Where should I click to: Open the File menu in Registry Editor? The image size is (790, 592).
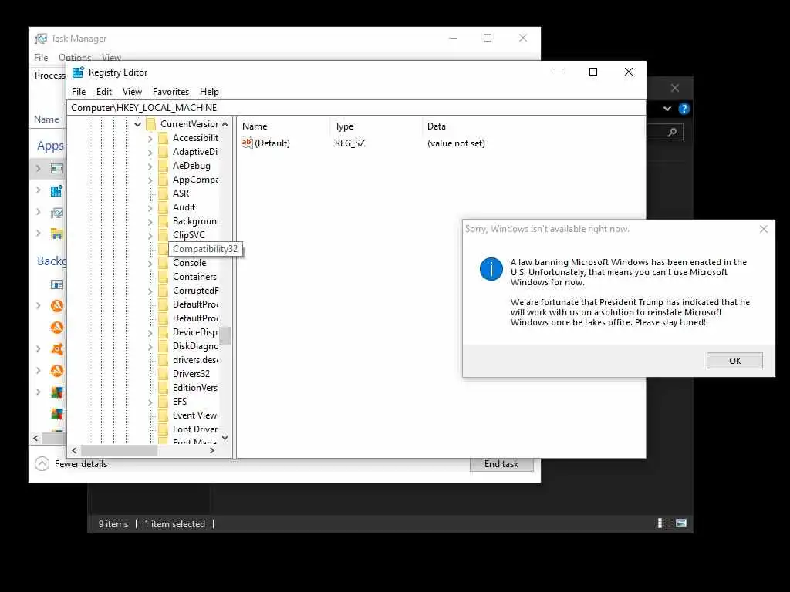79,92
